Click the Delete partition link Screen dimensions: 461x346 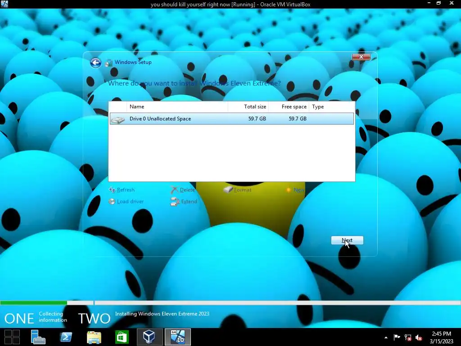[187, 190]
